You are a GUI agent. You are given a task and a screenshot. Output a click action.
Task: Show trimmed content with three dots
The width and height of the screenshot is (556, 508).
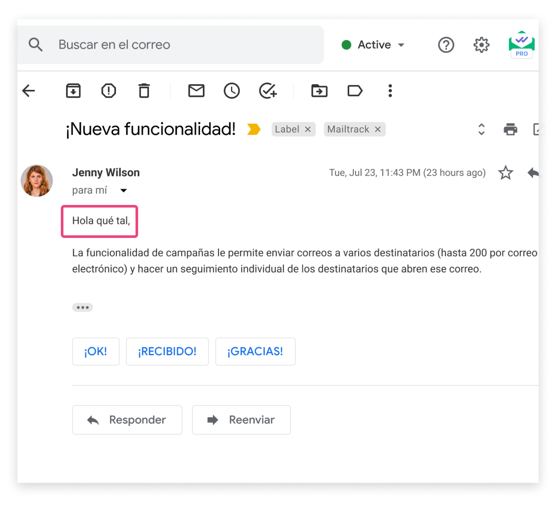click(83, 307)
